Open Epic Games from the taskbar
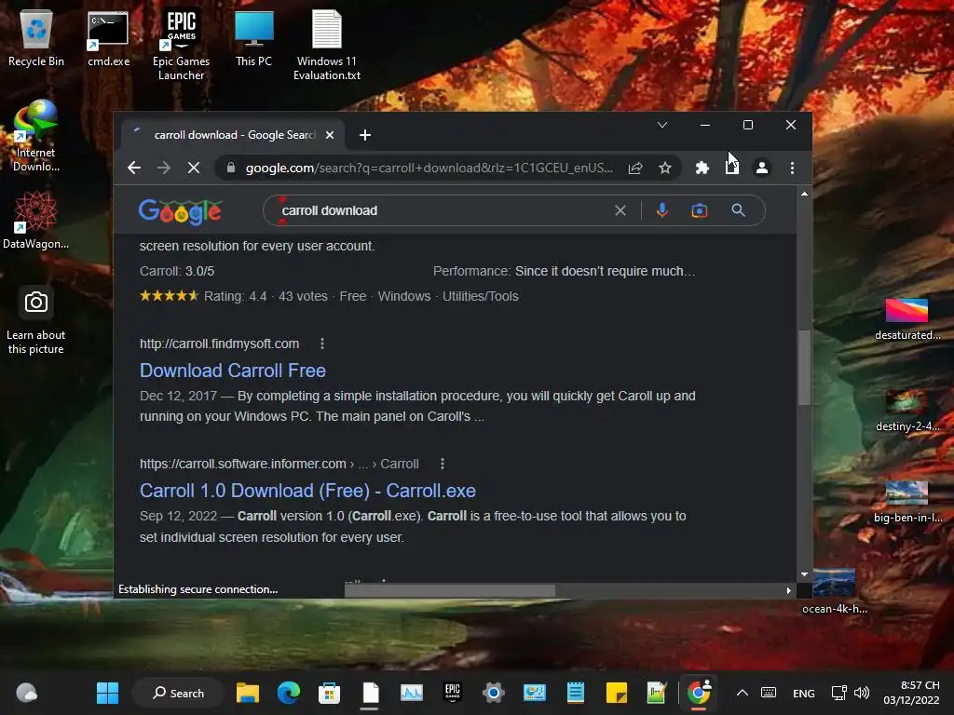 coord(453,693)
